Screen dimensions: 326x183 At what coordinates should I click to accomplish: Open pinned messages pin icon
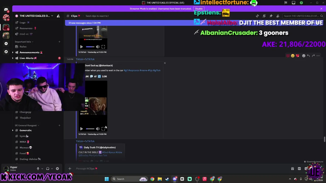tap(271, 16)
